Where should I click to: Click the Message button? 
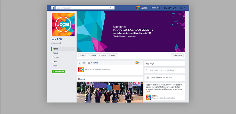point(177,55)
